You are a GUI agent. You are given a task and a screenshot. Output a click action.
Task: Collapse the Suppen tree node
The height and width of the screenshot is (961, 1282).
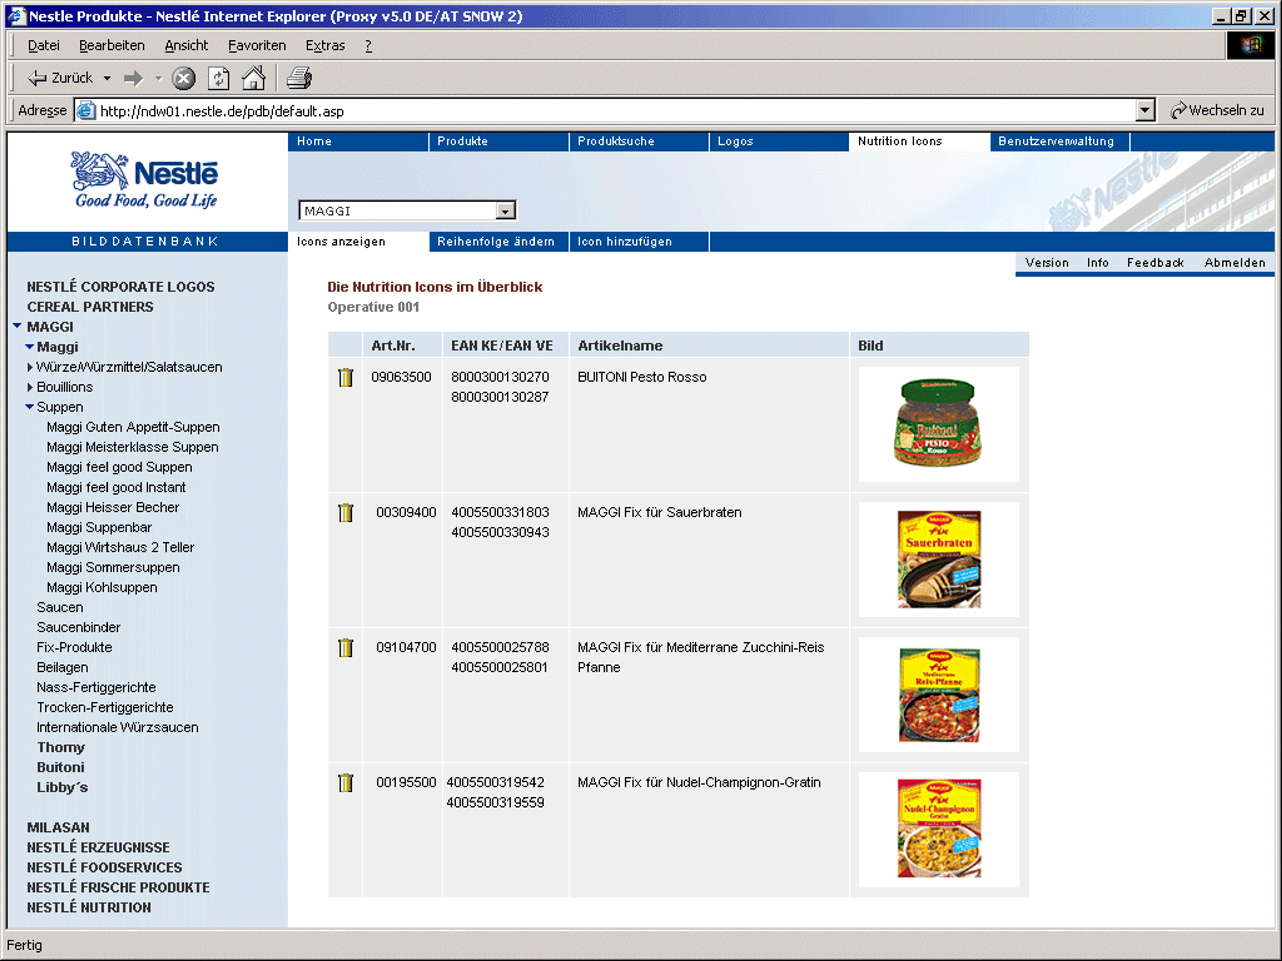(30, 407)
